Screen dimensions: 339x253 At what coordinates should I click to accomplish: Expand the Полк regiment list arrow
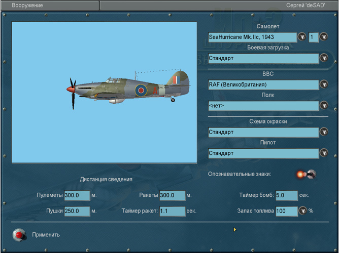pos(323,106)
